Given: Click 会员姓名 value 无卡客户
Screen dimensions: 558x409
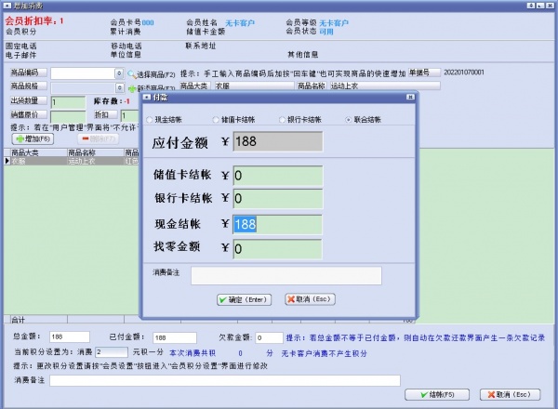Looking at the screenshot, I should 240,23.
